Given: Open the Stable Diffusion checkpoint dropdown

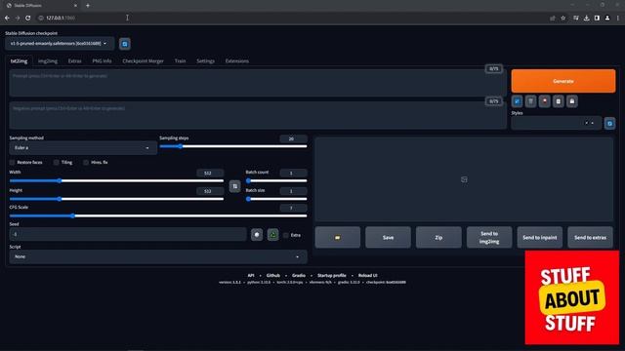Looking at the screenshot, I should [x=60, y=43].
